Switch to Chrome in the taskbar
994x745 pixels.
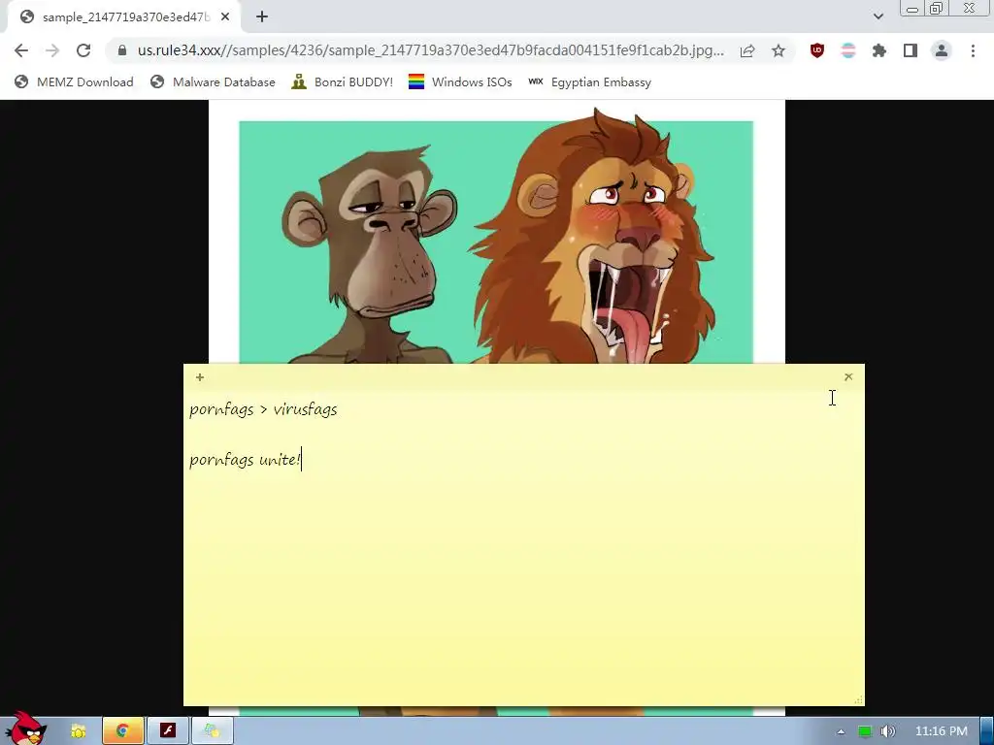122,731
